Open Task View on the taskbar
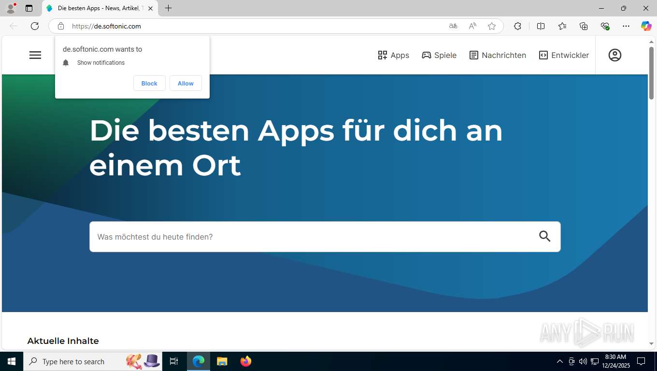 pyautogui.click(x=174, y=361)
